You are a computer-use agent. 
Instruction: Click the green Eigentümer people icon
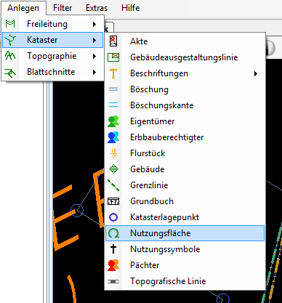click(x=113, y=121)
